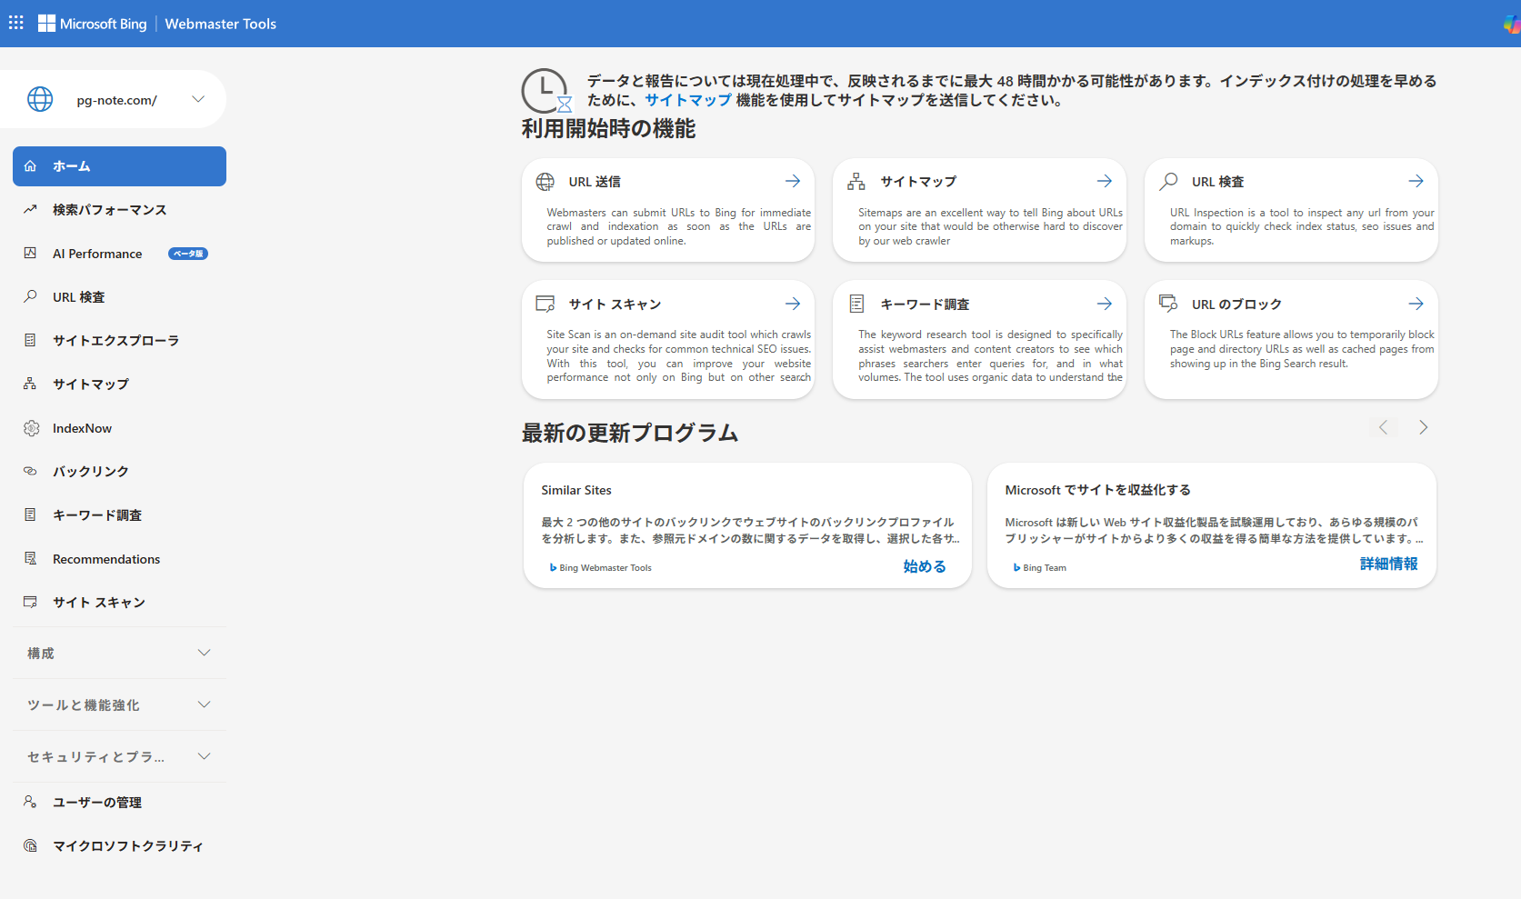Click 詳細情報 on the monetization card

[x=1389, y=564]
